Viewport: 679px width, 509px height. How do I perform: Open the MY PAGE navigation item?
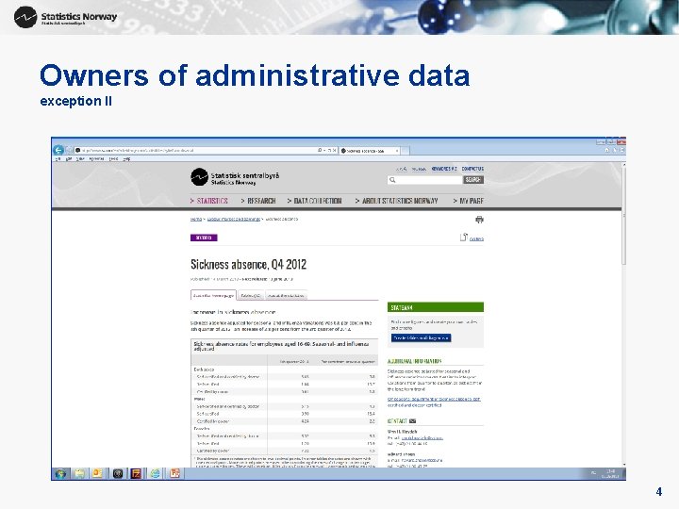[468, 201]
